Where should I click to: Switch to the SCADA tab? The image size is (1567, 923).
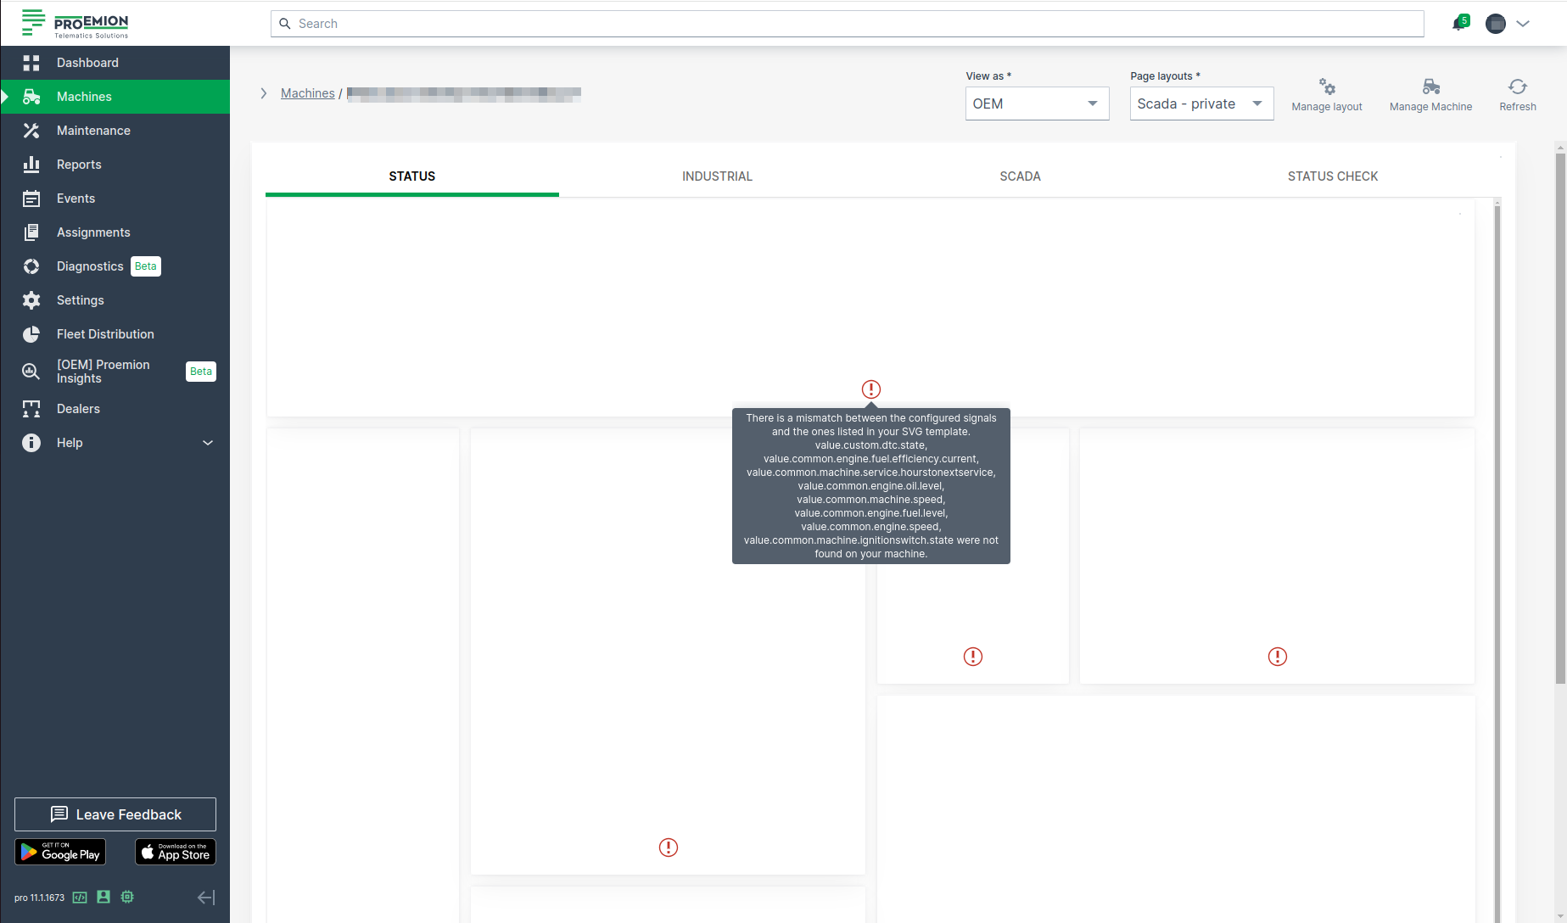(1020, 176)
